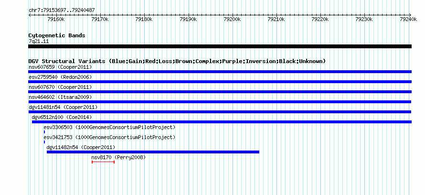
Task: Click the red loss bar under nsv8170
Action: point(103,162)
